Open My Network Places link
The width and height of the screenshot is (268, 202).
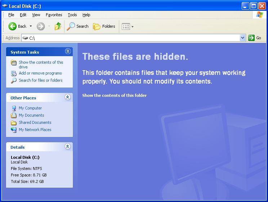35,130
